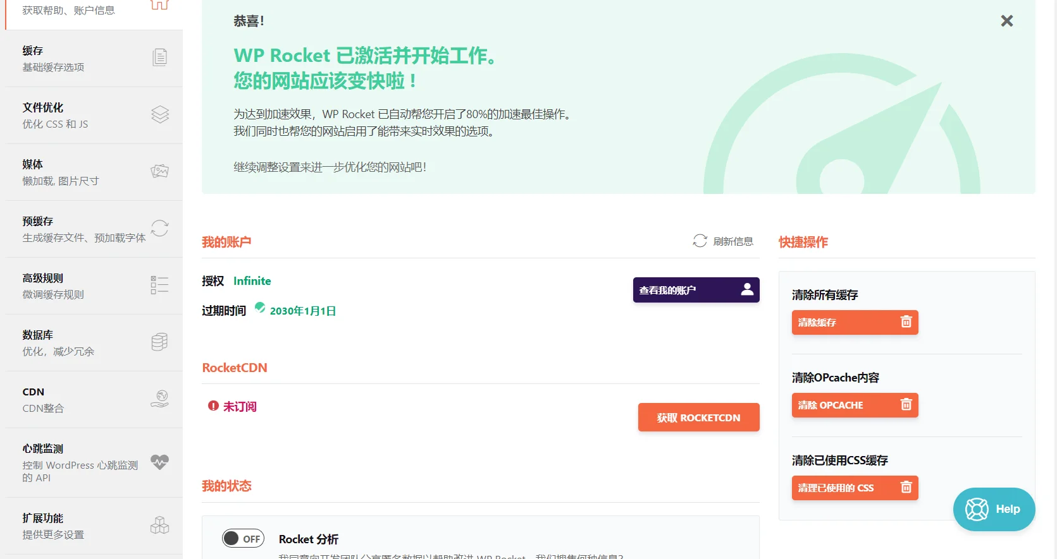This screenshot has width=1057, height=559.
Task: Click the 文件优化 layers icon
Action: pyautogui.click(x=160, y=114)
